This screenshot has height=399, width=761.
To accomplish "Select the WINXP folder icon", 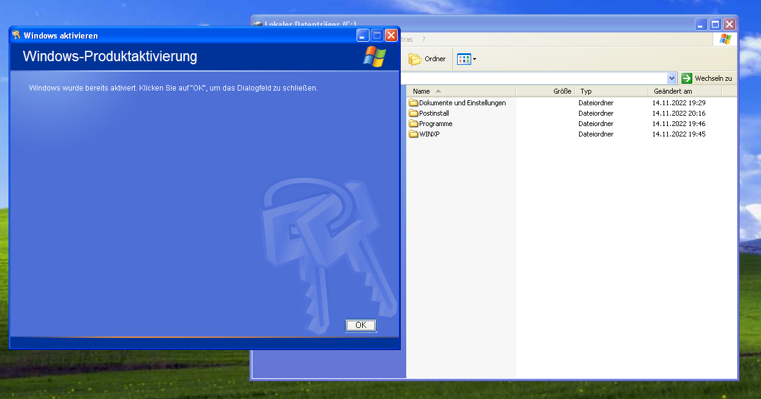I will [414, 134].
